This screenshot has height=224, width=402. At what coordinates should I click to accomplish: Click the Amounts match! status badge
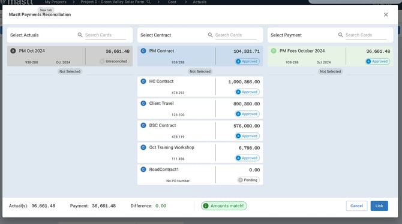tap(224, 206)
